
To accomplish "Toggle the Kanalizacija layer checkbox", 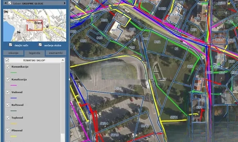I will pos(8,79).
